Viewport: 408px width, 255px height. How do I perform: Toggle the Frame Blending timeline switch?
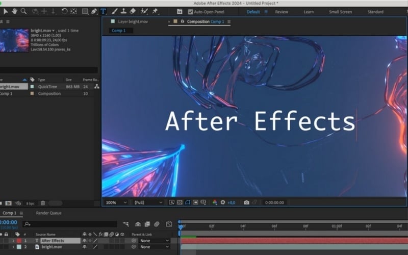(147, 224)
